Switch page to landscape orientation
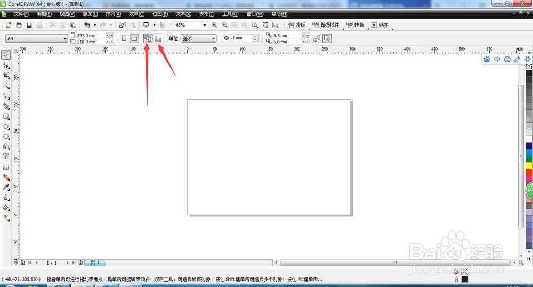 click(134, 38)
